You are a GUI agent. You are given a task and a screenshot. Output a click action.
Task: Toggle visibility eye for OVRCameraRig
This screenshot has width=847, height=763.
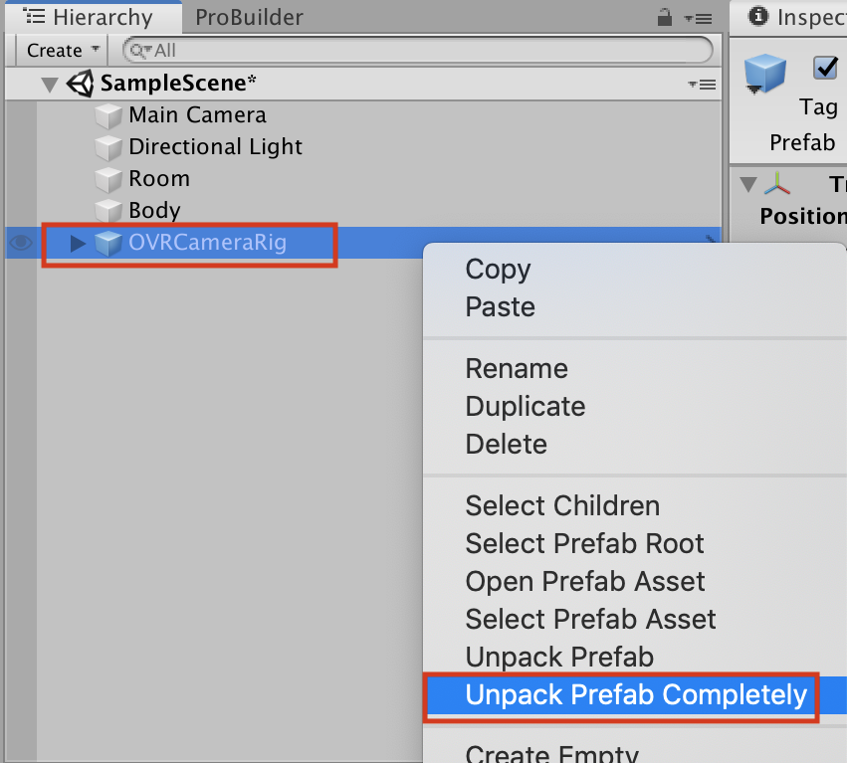21,243
